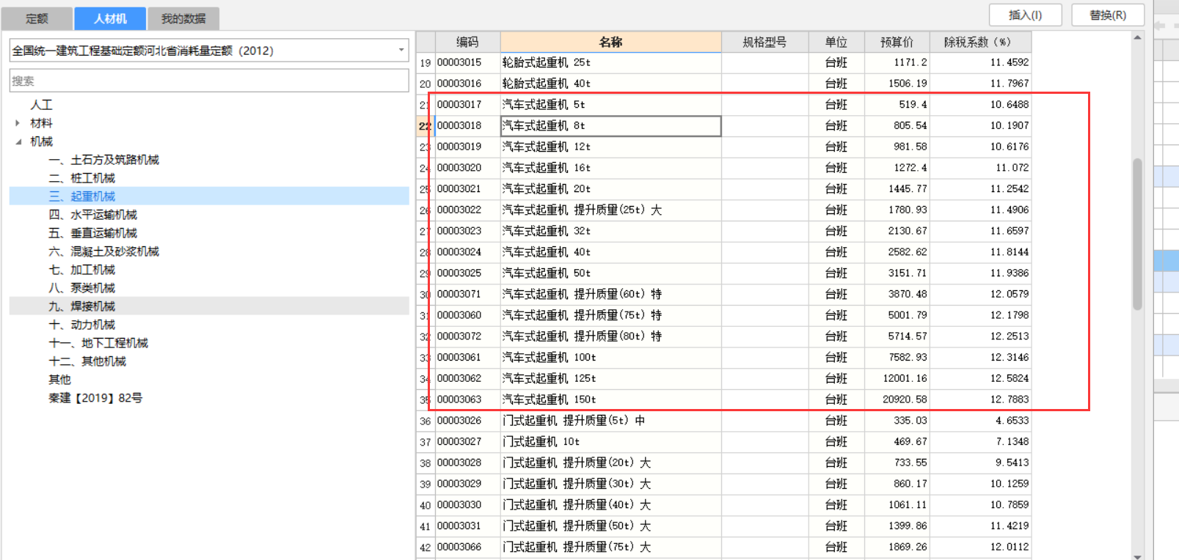Select 二、桩工机械 category
The width and height of the screenshot is (1179, 560).
(81, 178)
